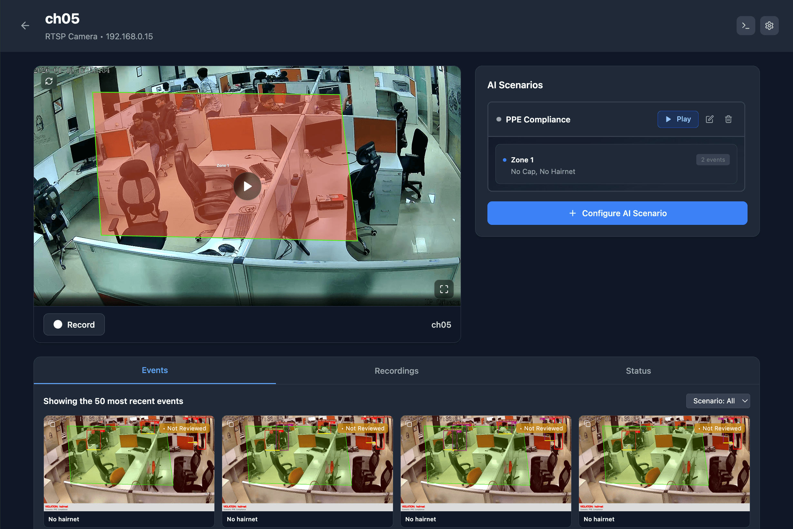The height and width of the screenshot is (529, 793).
Task: Click Configure AI Scenario button
Action: pos(617,213)
